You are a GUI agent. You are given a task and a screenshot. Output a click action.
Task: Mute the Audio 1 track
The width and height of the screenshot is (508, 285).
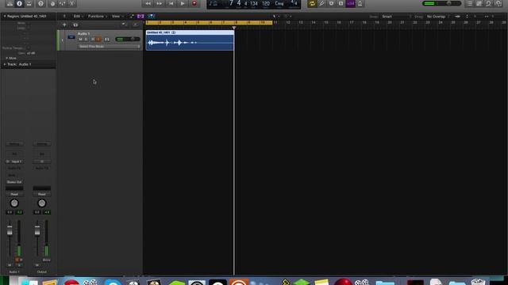81,40
